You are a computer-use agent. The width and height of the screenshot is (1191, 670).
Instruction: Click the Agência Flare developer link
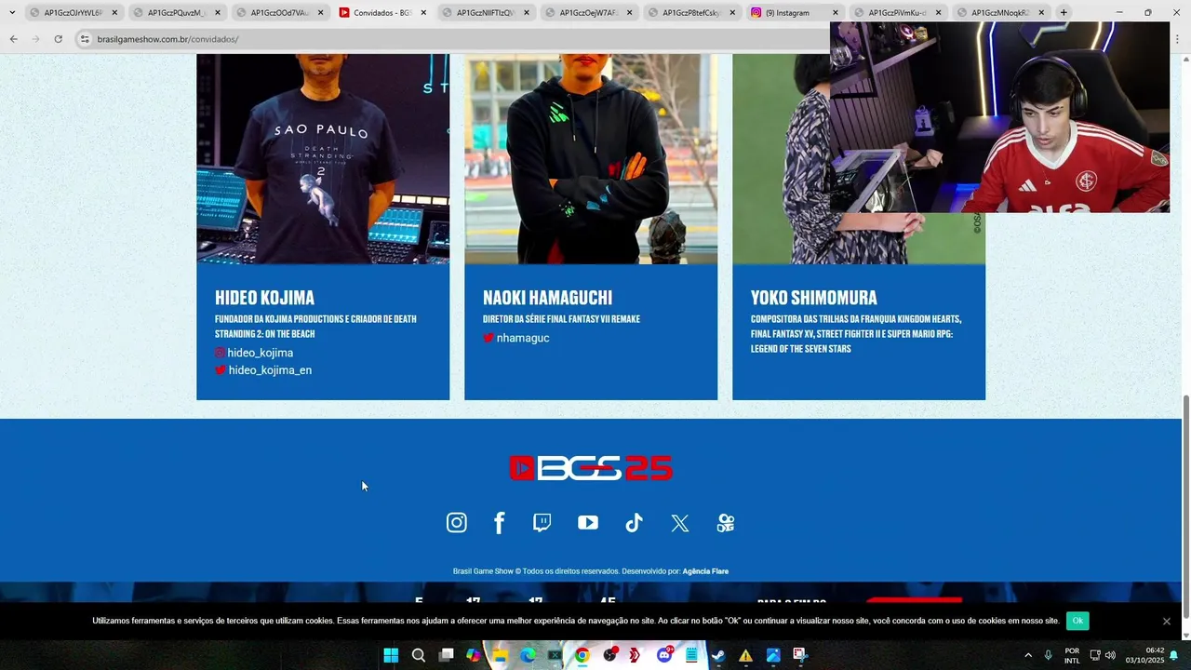(x=705, y=571)
